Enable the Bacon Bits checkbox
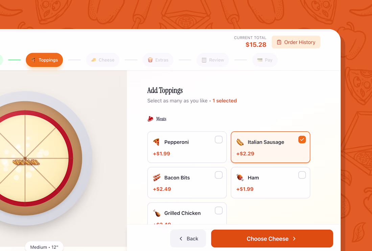Image resolution: width=372 pixels, height=251 pixels. tap(219, 175)
